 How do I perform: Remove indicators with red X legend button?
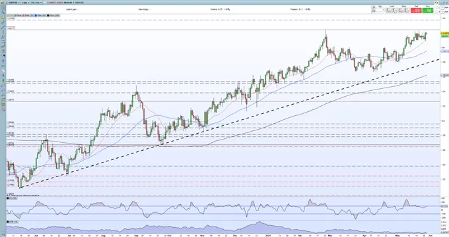[8, 15]
